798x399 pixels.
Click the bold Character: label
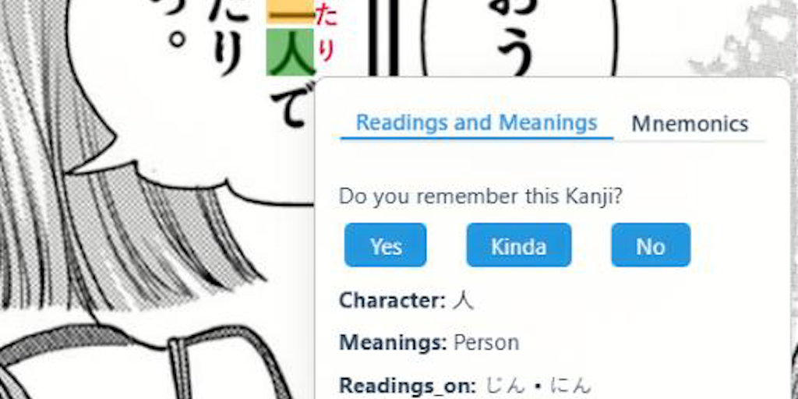(x=393, y=301)
